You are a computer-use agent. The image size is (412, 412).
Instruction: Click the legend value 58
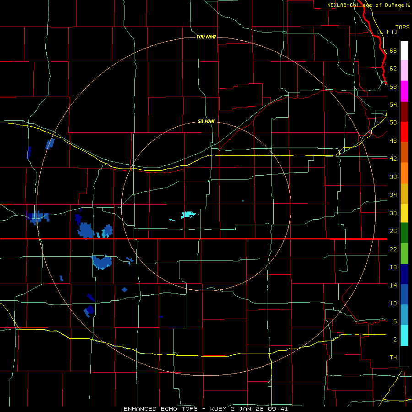[x=393, y=87]
